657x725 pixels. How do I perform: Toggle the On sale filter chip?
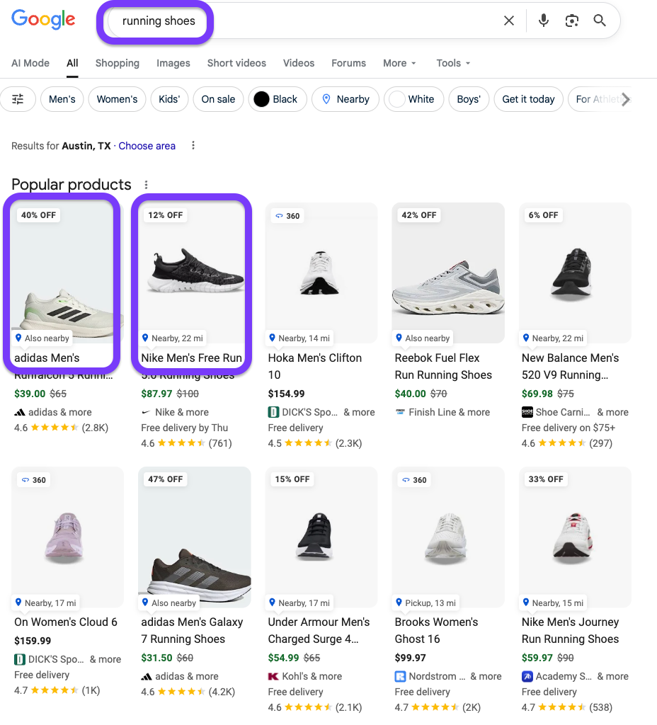(x=218, y=99)
